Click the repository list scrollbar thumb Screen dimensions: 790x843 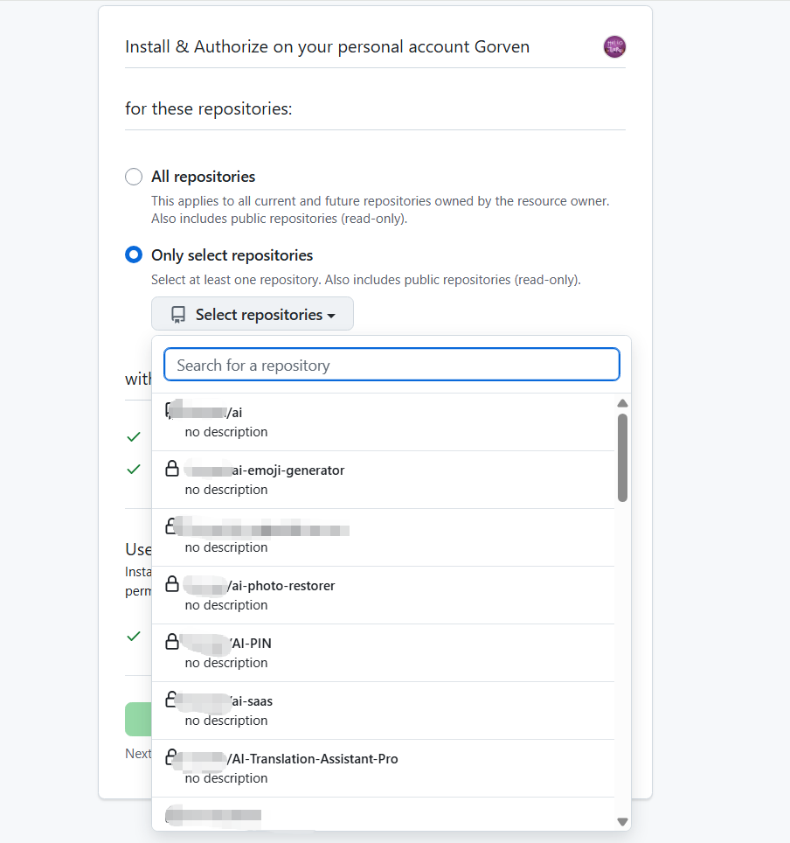point(622,457)
